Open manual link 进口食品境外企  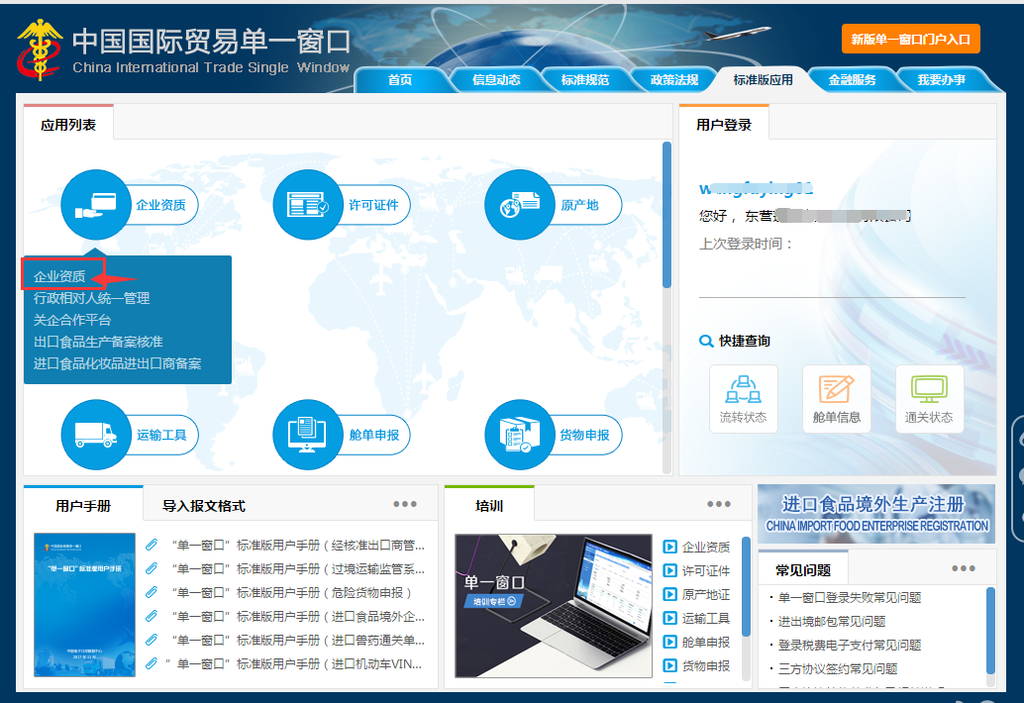pos(298,616)
